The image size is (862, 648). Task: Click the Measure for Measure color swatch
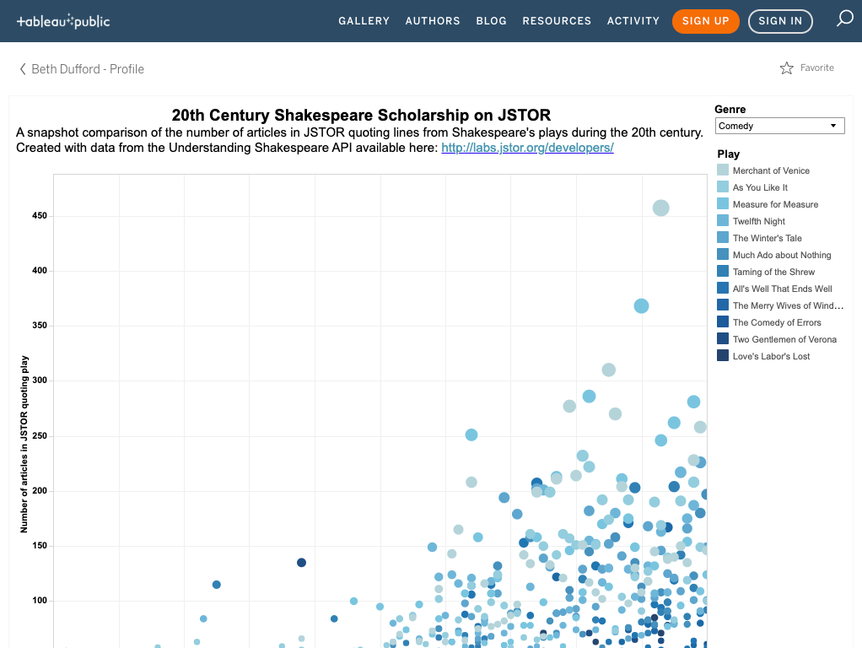pyautogui.click(x=723, y=203)
